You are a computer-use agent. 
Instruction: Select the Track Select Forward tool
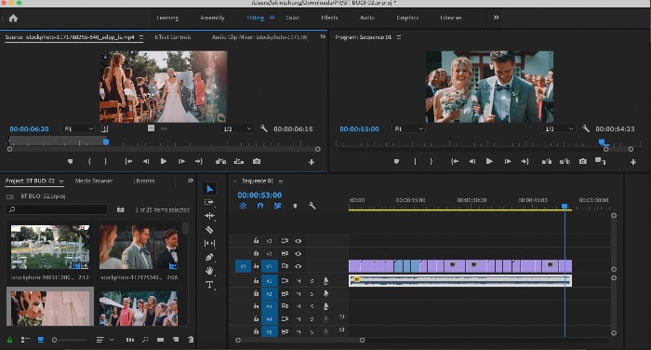point(209,202)
